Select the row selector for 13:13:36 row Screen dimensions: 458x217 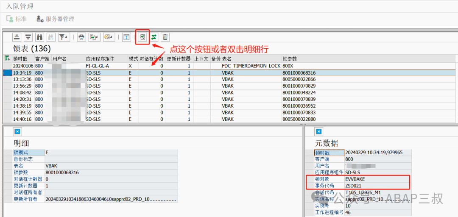(7, 79)
